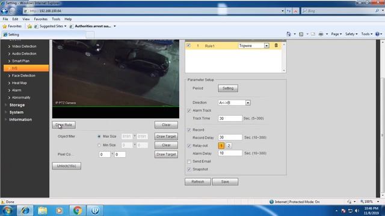Open the Direction A<->B dropdown
This screenshot has width=385, height=216.
248,103
